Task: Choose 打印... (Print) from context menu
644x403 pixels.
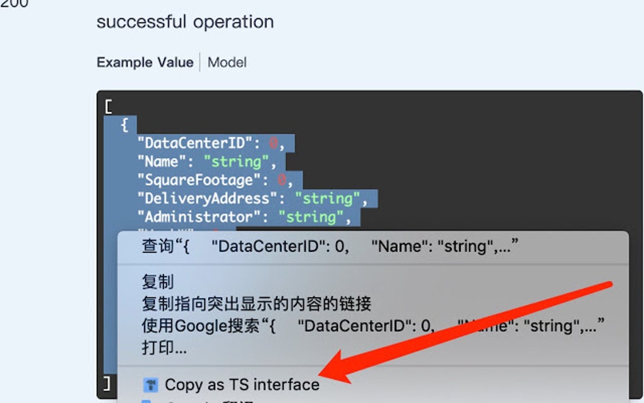Action: (x=164, y=347)
